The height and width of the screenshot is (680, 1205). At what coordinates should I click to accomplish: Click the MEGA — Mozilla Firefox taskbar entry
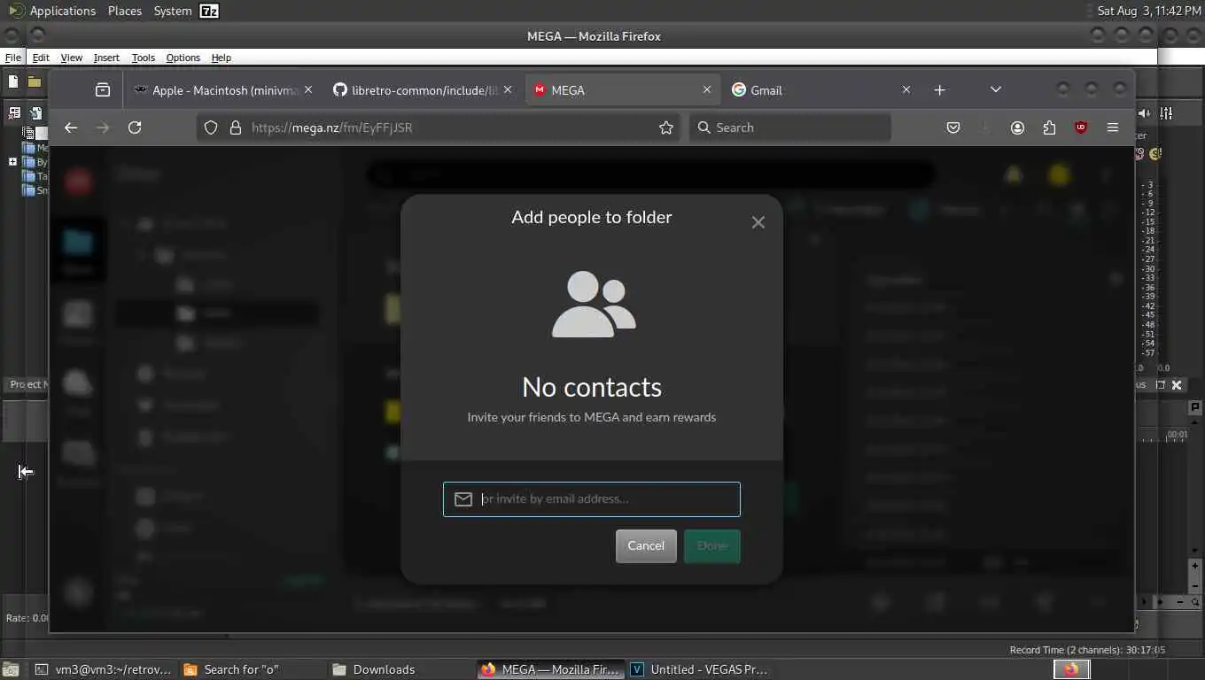[550, 669]
